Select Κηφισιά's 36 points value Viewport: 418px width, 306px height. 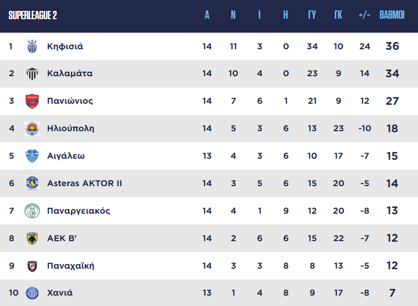click(x=392, y=46)
